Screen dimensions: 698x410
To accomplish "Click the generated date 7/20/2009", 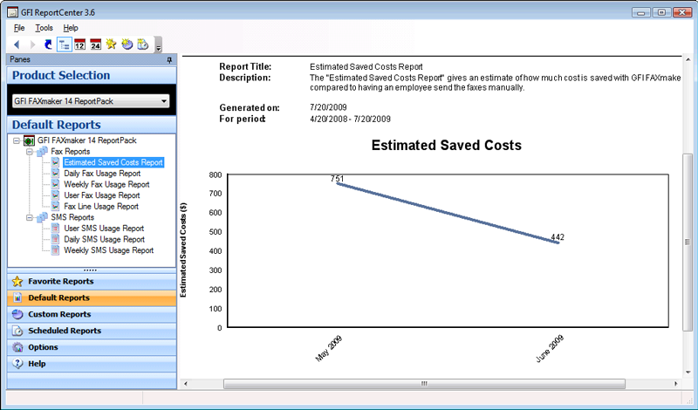I will coord(328,107).
